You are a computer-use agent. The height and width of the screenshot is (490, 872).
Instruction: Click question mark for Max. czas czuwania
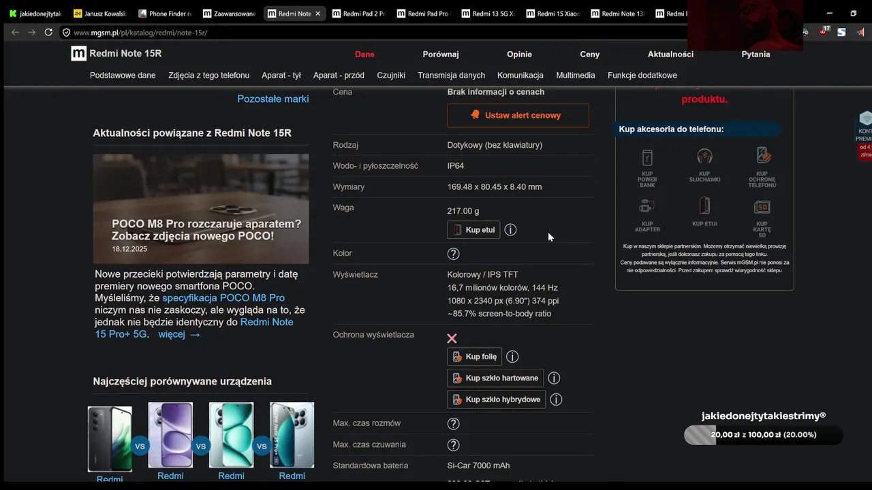(x=453, y=445)
